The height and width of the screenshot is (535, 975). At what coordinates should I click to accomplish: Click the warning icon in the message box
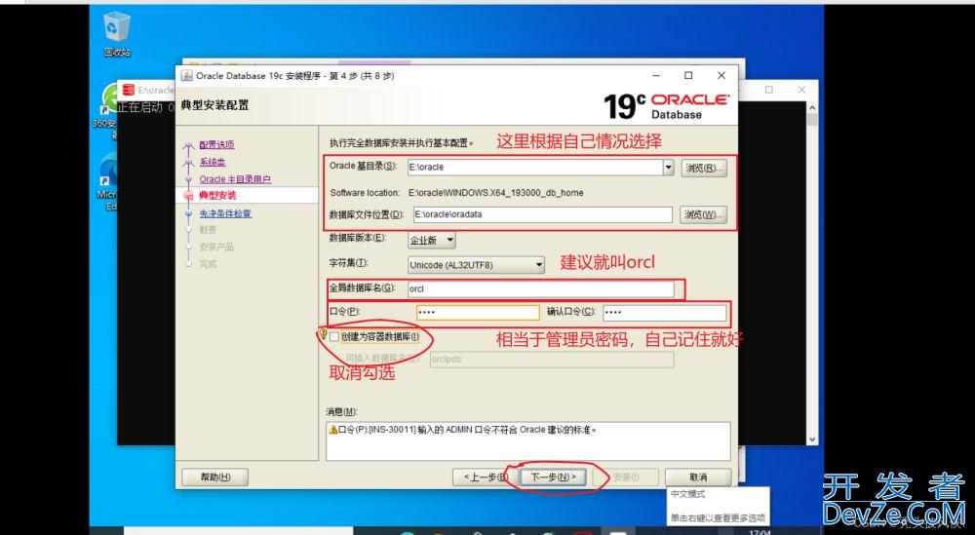333,430
